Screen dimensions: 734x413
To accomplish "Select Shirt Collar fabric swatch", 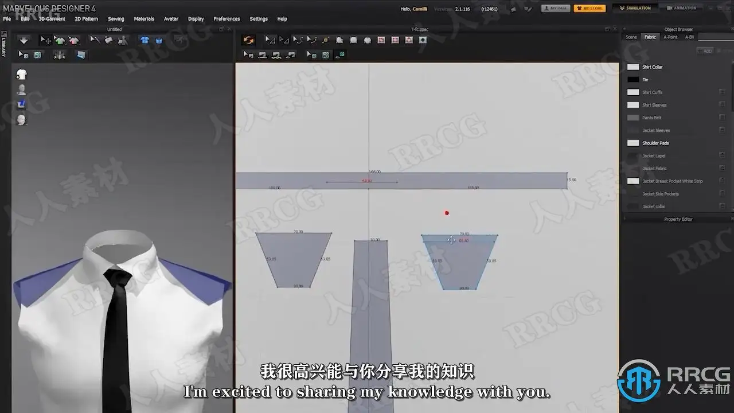I will [x=633, y=67].
